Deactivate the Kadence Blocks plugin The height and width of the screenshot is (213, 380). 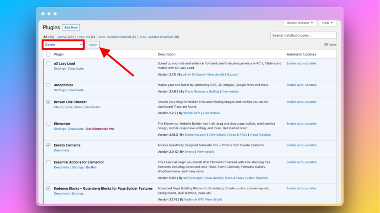pyautogui.click(x=62, y=193)
